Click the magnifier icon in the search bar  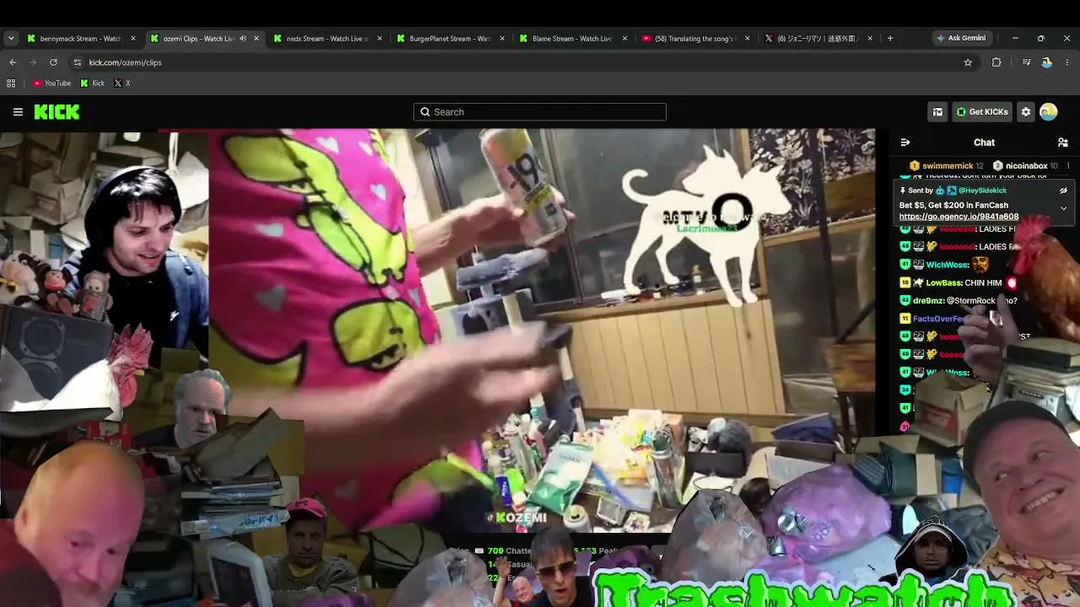click(x=425, y=112)
